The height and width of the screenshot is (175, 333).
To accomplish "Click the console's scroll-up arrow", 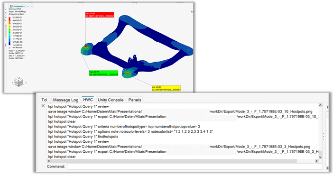I will click(x=320, y=105).
